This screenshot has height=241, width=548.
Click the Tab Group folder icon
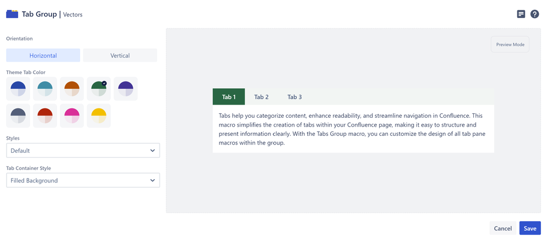pyautogui.click(x=12, y=14)
